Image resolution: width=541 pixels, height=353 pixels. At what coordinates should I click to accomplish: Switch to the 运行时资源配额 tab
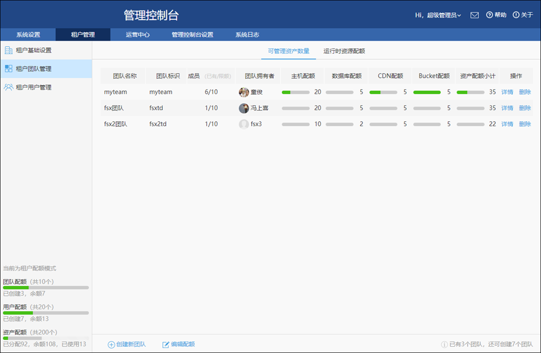point(343,50)
